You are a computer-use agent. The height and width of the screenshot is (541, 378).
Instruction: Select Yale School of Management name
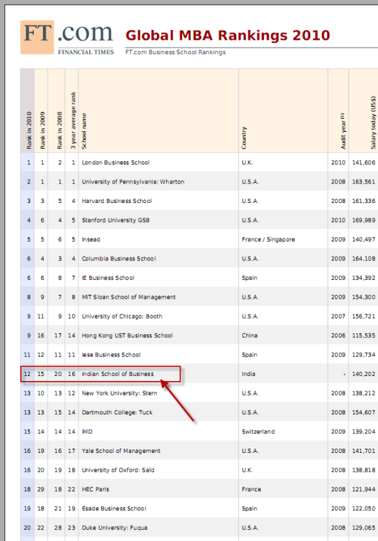tap(121, 451)
